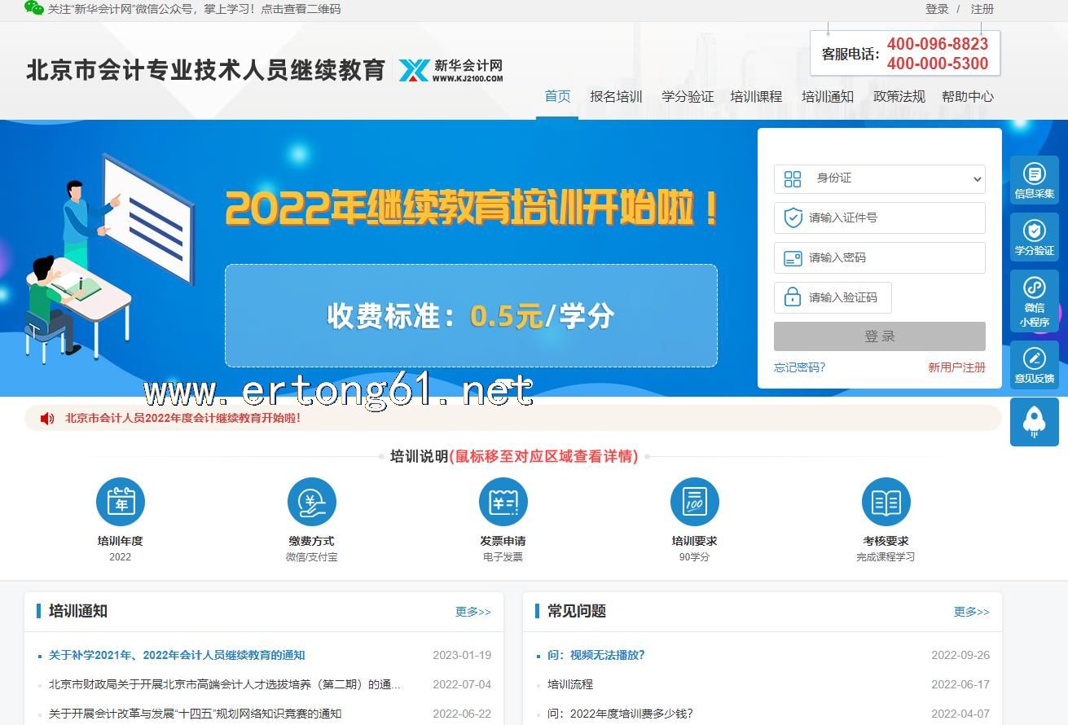Open the 微信小程序 sidebar icon
The image size is (1068, 725).
1034,301
